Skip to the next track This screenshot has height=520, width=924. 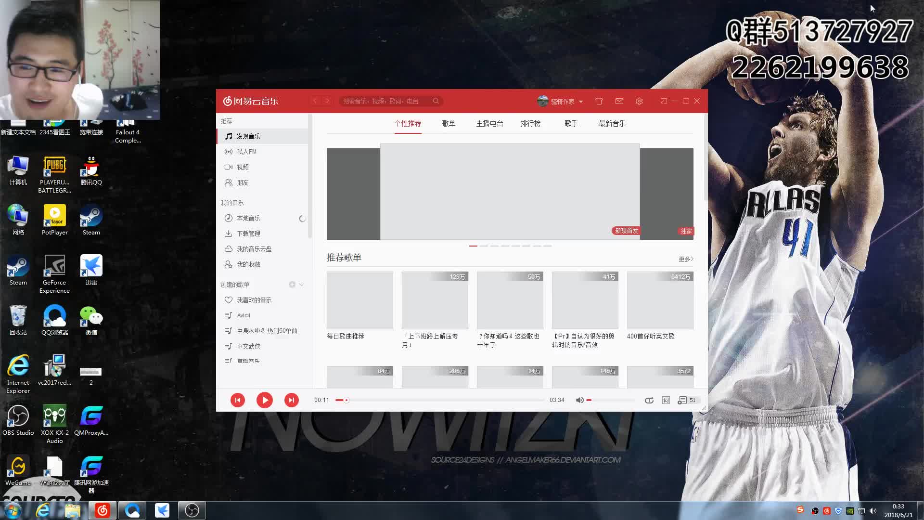(x=291, y=400)
